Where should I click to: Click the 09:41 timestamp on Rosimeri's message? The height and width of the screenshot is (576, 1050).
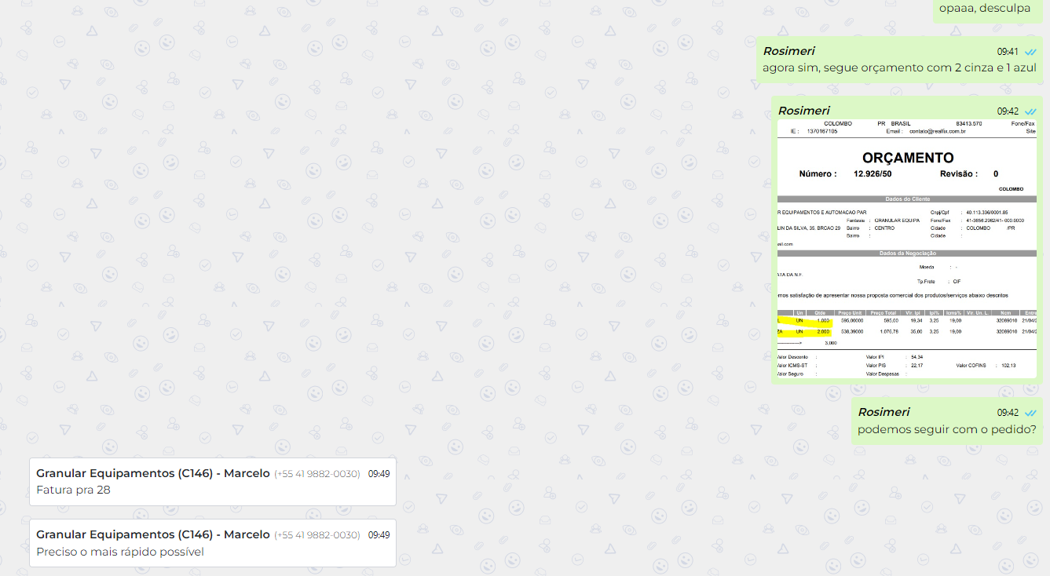coord(1008,52)
